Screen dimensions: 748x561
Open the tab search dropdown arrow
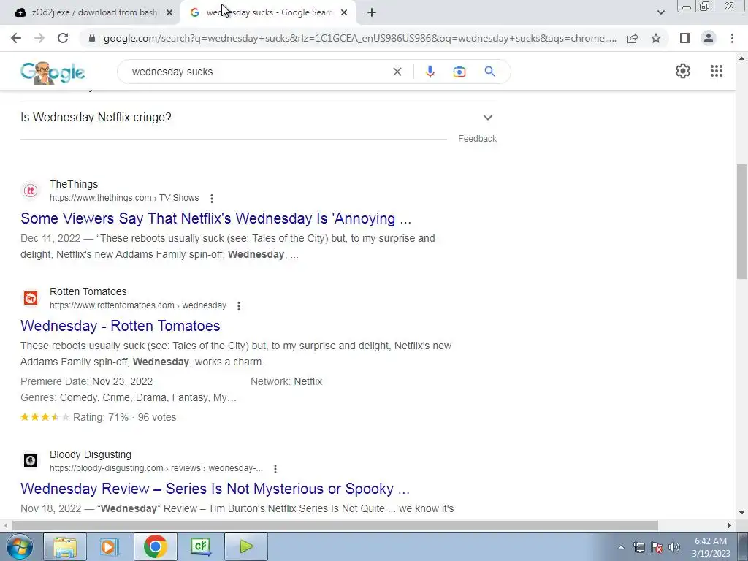pyautogui.click(x=660, y=12)
